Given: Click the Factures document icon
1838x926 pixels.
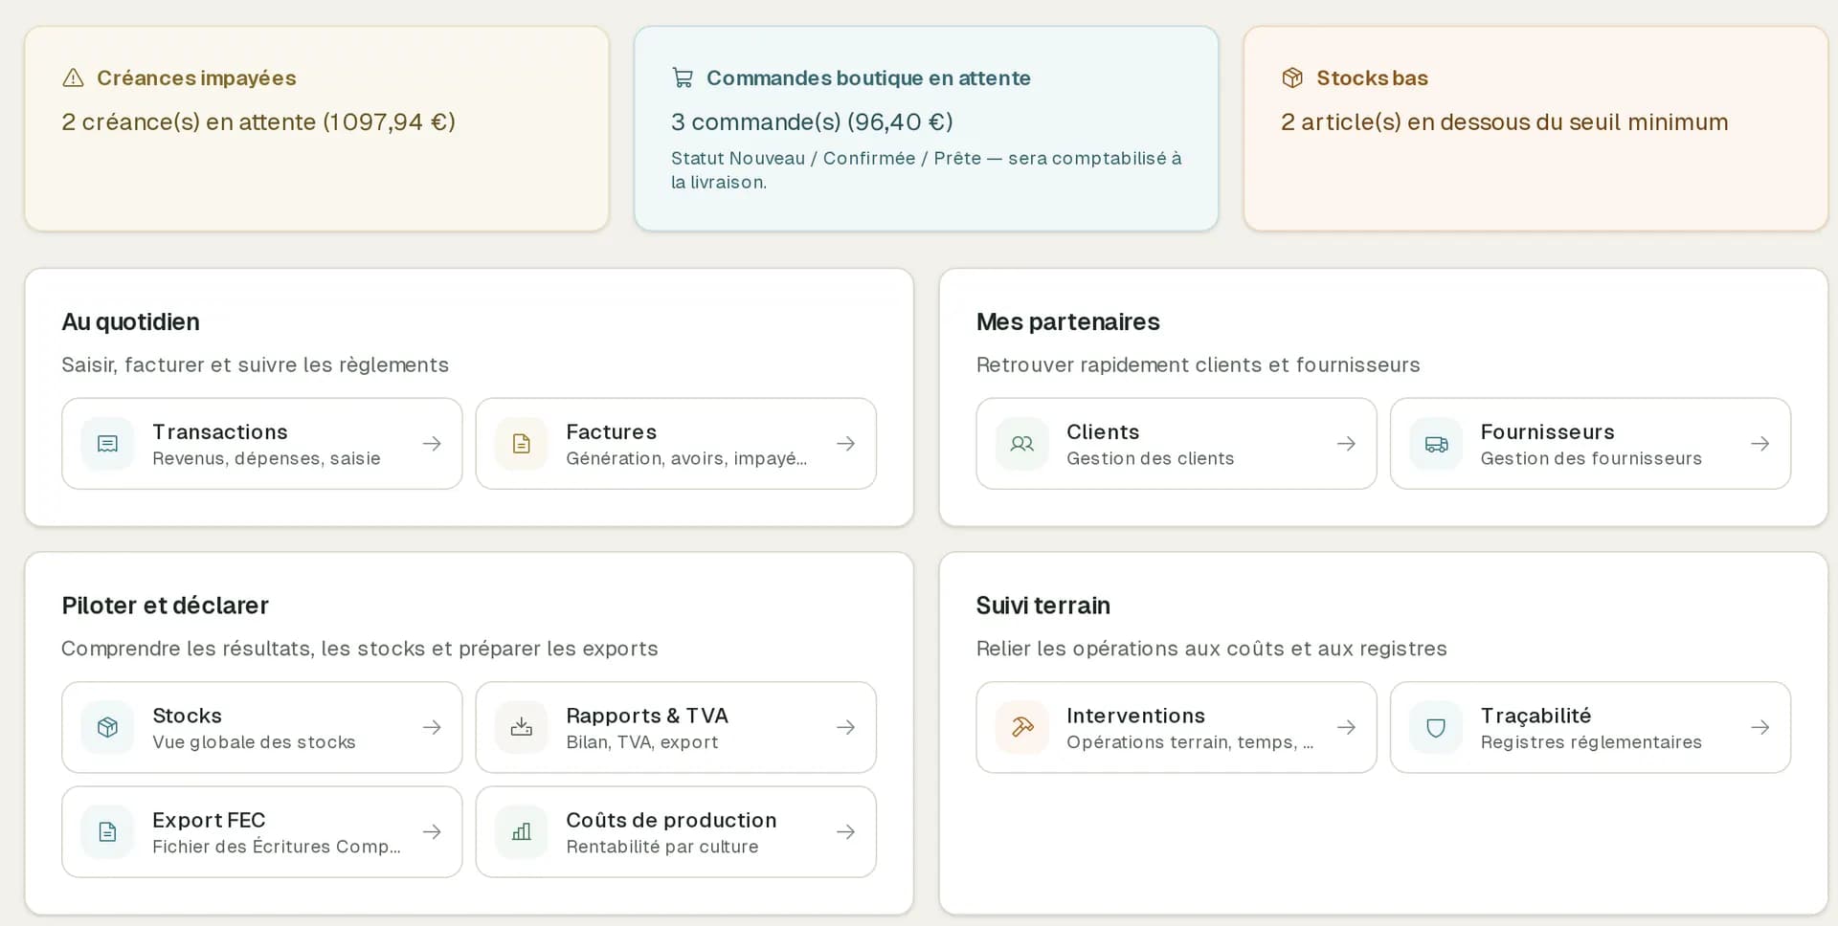Looking at the screenshot, I should (522, 444).
